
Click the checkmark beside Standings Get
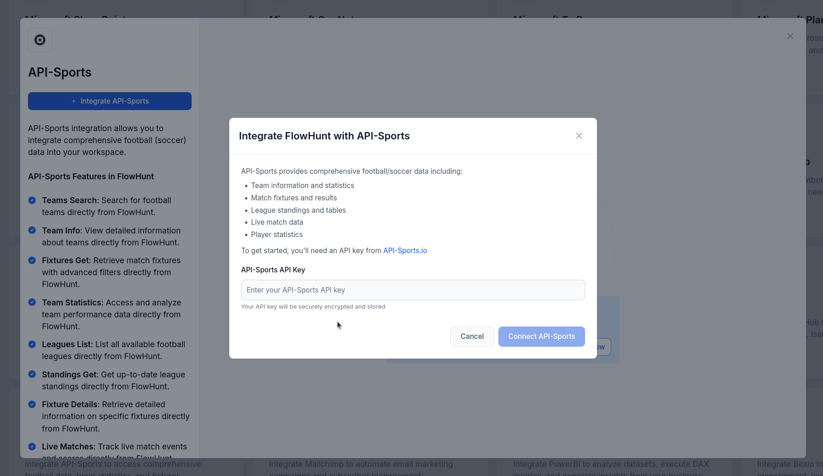32,374
